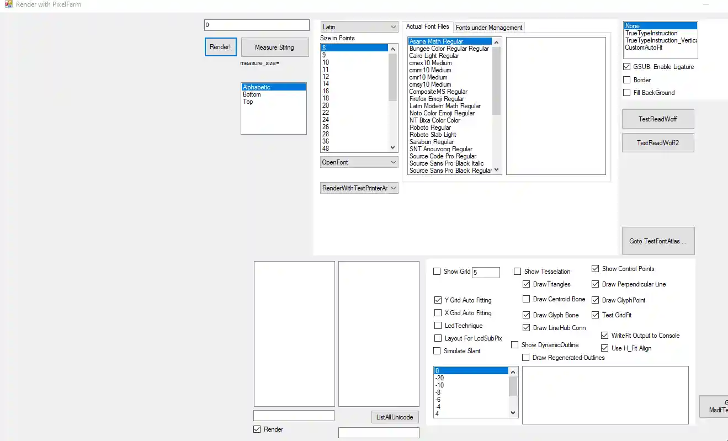Click the grid size input field

pos(486,273)
